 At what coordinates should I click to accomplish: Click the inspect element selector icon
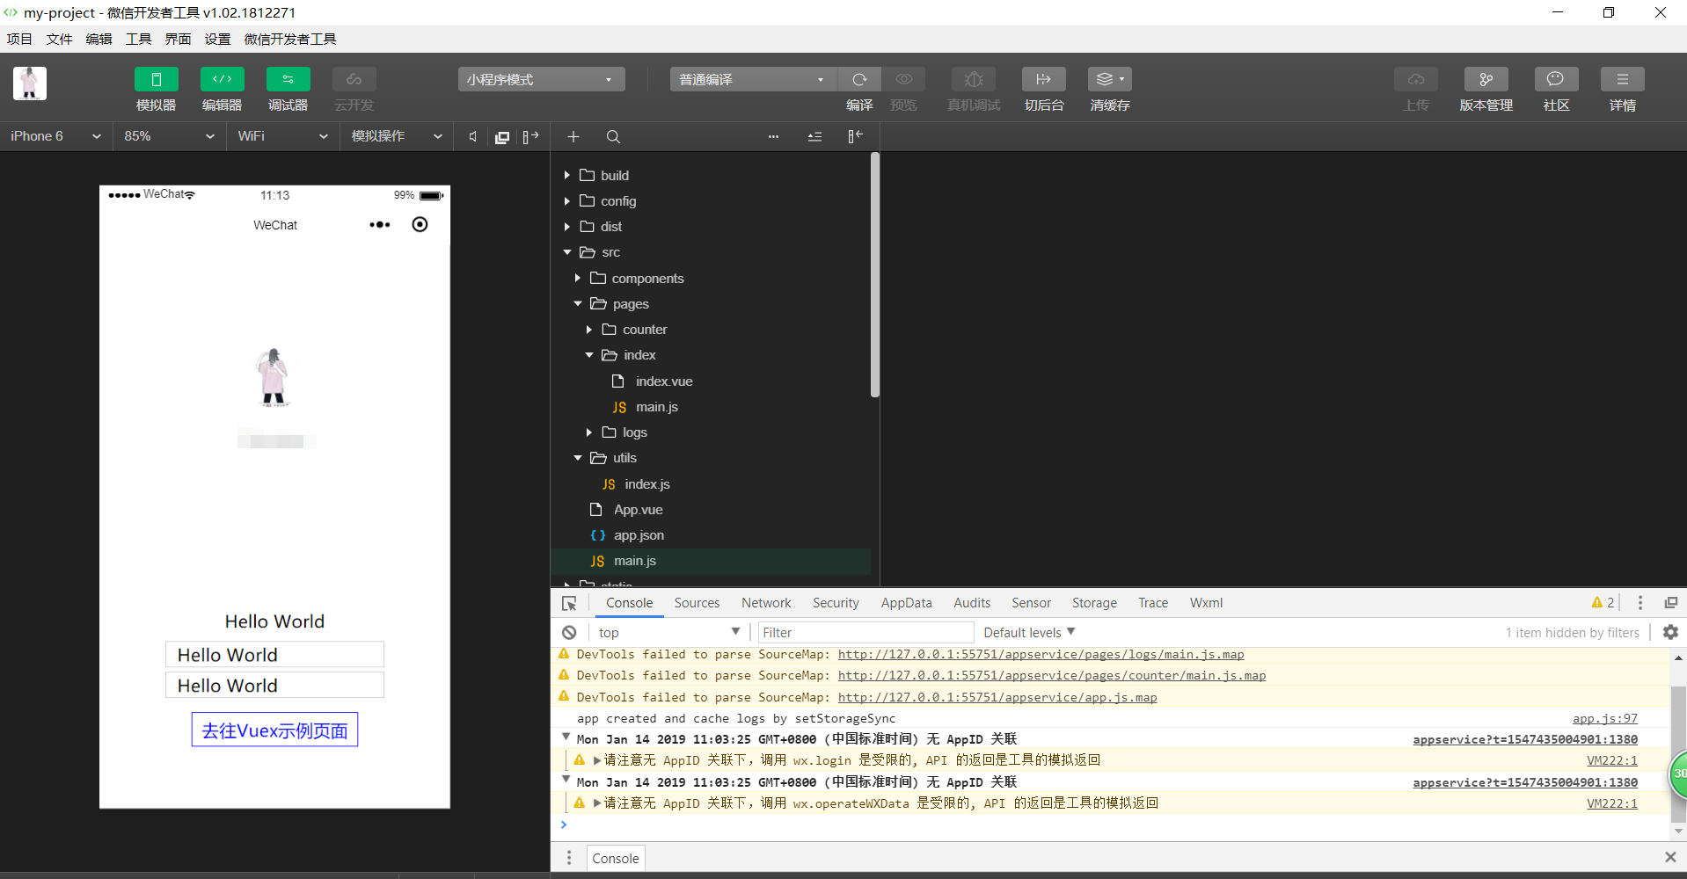click(569, 603)
